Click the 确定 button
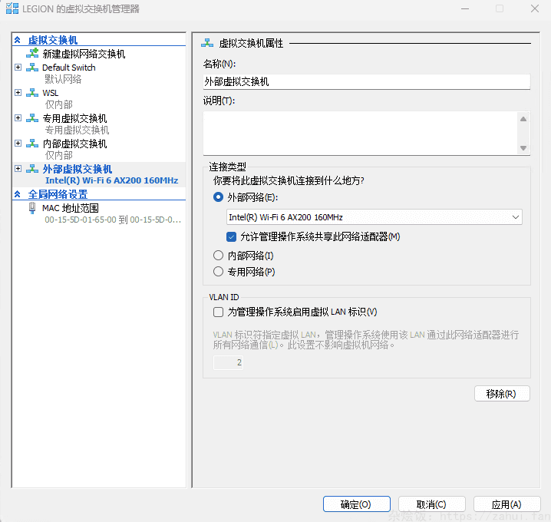This screenshot has width=551, height=522. [356, 504]
